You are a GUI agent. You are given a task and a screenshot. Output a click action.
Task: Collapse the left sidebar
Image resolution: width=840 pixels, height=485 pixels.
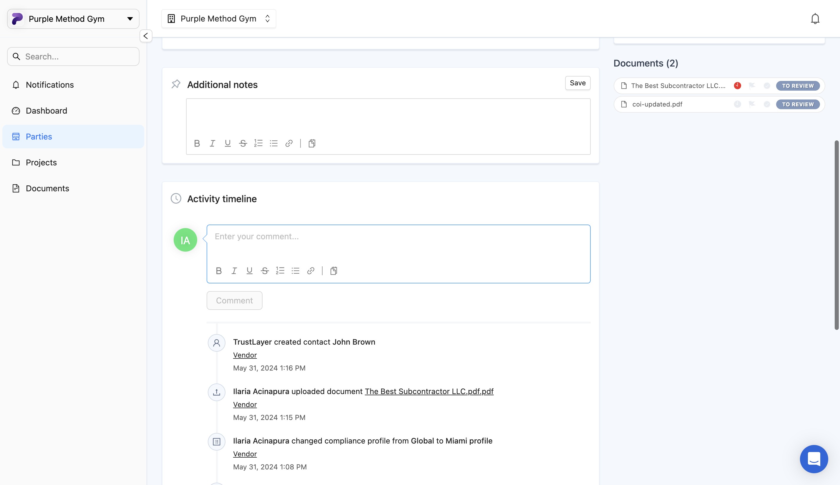(146, 36)
